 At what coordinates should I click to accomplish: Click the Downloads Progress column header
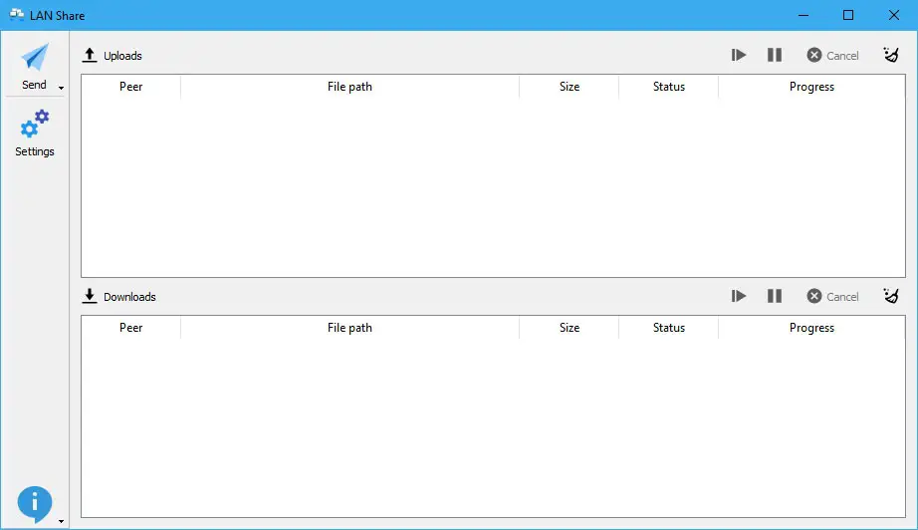pos(811,328)
